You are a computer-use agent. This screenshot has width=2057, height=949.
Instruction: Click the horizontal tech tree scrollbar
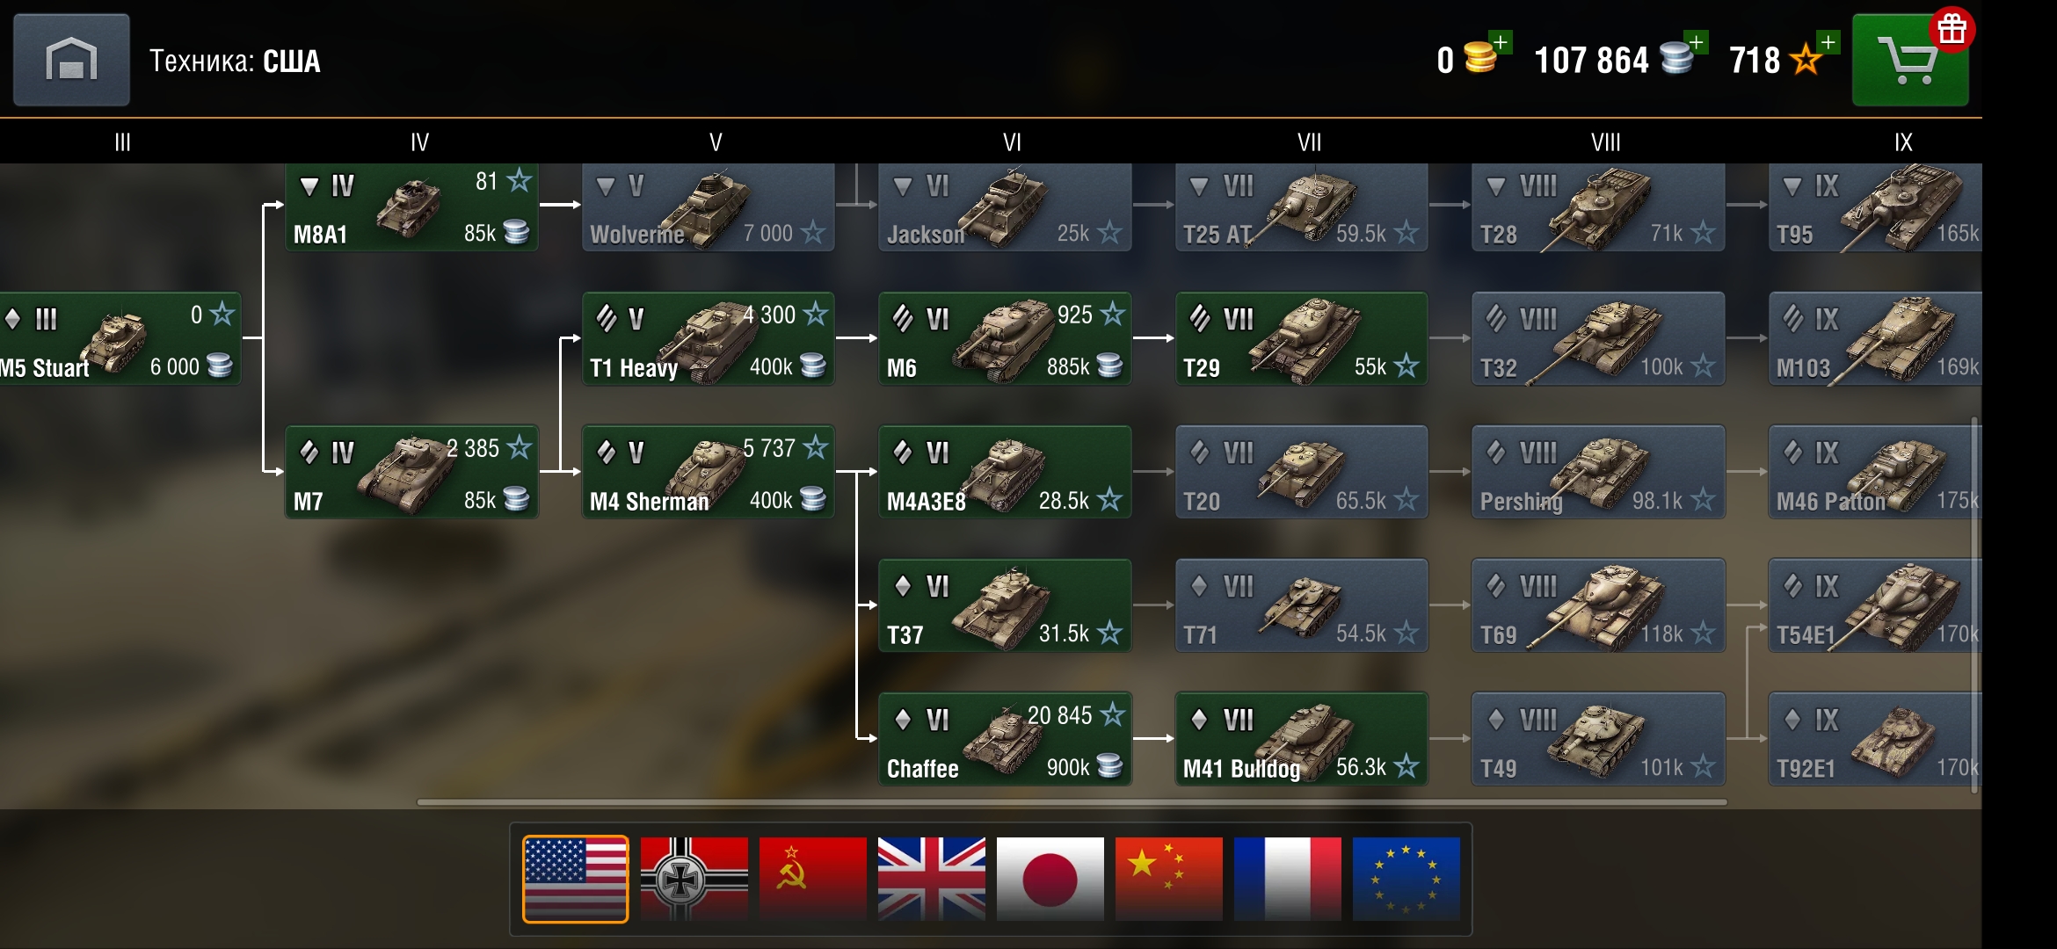pyautogui.click(x=1072, y=802)
